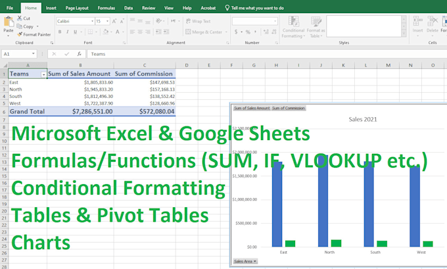Screen dimensions: 447x269
Task: Decrease decimal places
Action: 273,32
